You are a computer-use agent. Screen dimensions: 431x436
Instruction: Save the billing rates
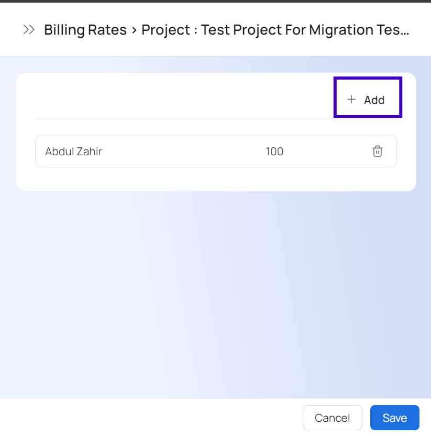coord(394,418)
